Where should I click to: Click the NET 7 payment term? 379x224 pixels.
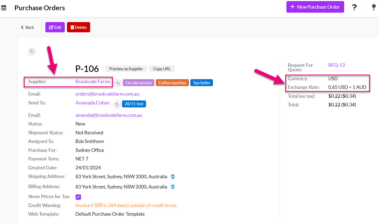[82, 159]
